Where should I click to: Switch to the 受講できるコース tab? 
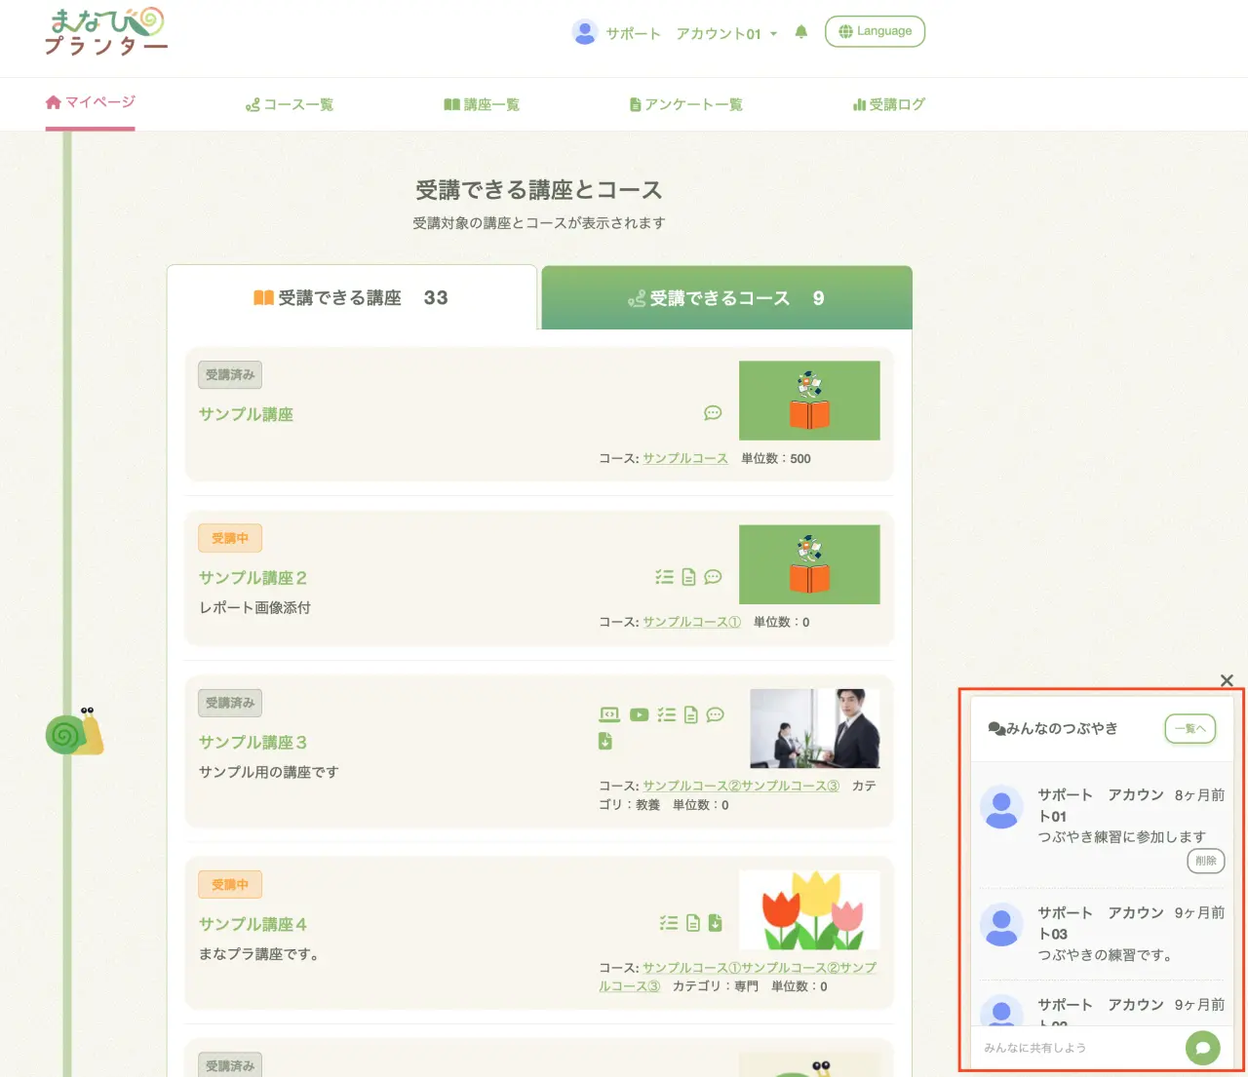coord(726,298)
